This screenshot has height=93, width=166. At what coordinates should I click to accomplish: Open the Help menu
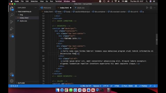click(x=74, y=1)
